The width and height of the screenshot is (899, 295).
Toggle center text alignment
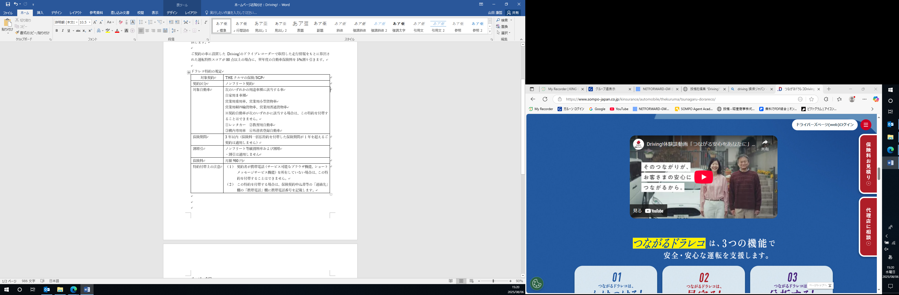[x=147, y=31]
